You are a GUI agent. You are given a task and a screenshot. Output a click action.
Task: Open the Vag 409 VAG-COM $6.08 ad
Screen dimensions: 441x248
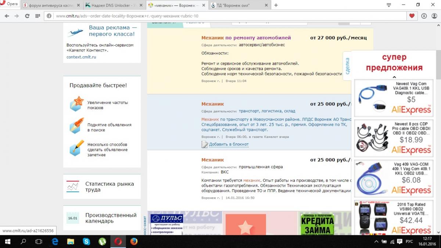pos(393,179)
